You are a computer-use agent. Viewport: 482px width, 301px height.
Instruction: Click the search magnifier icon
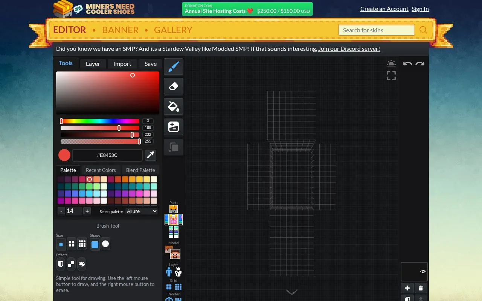pos(423,30)
